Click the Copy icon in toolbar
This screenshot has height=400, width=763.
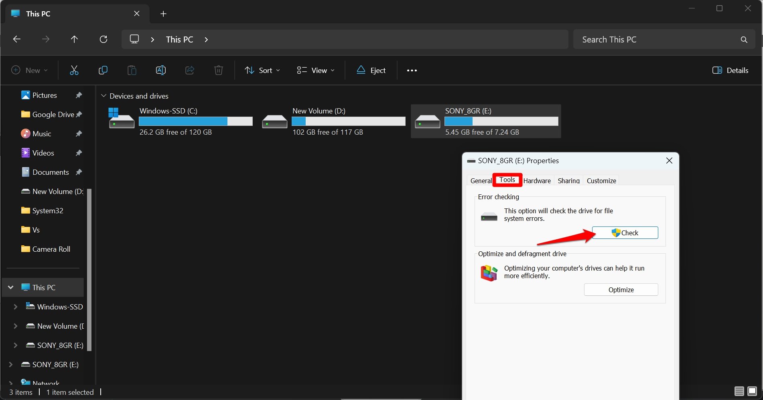[x=103, y=70]
